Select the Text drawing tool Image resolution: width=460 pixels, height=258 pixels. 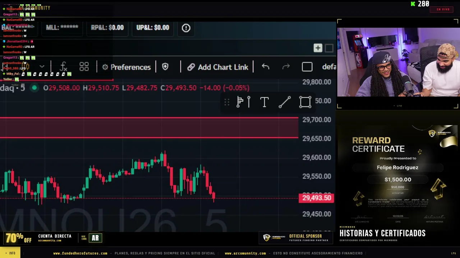coord(264,102)
